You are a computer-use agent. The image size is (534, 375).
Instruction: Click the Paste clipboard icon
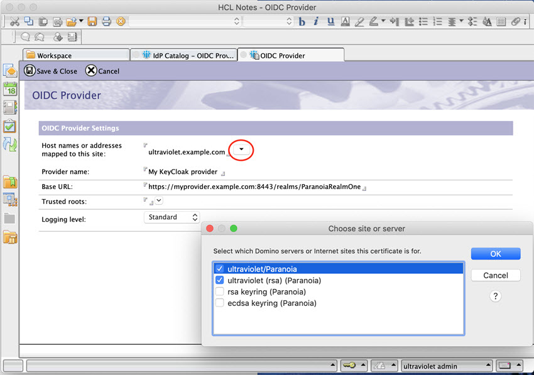(x=43, y=21)
